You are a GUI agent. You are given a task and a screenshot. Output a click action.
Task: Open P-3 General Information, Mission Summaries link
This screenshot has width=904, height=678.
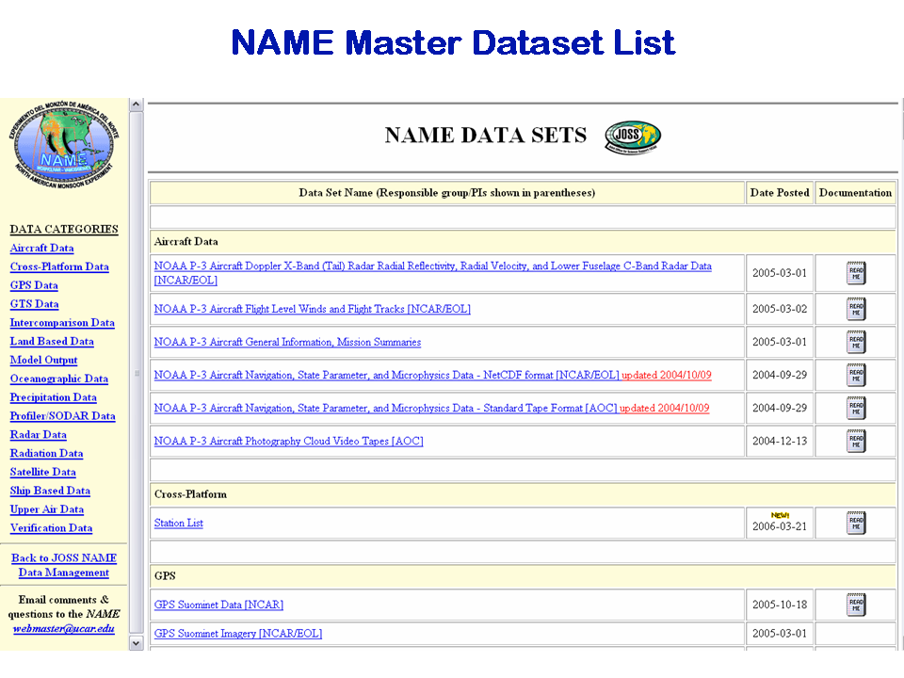click(x=287, y=342)
